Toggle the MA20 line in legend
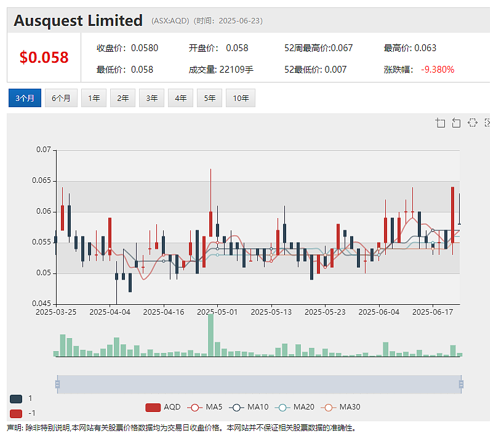Image resolution: width=496 pixels, height=444 pixels. pyautogui.click(x=295, y=407)
